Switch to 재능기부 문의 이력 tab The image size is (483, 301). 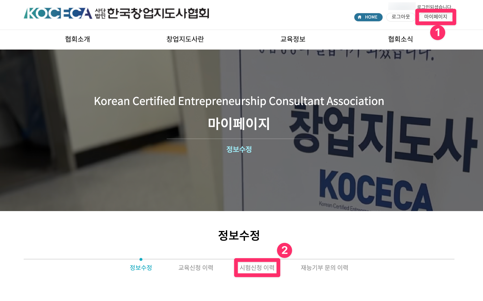[324, 268]
